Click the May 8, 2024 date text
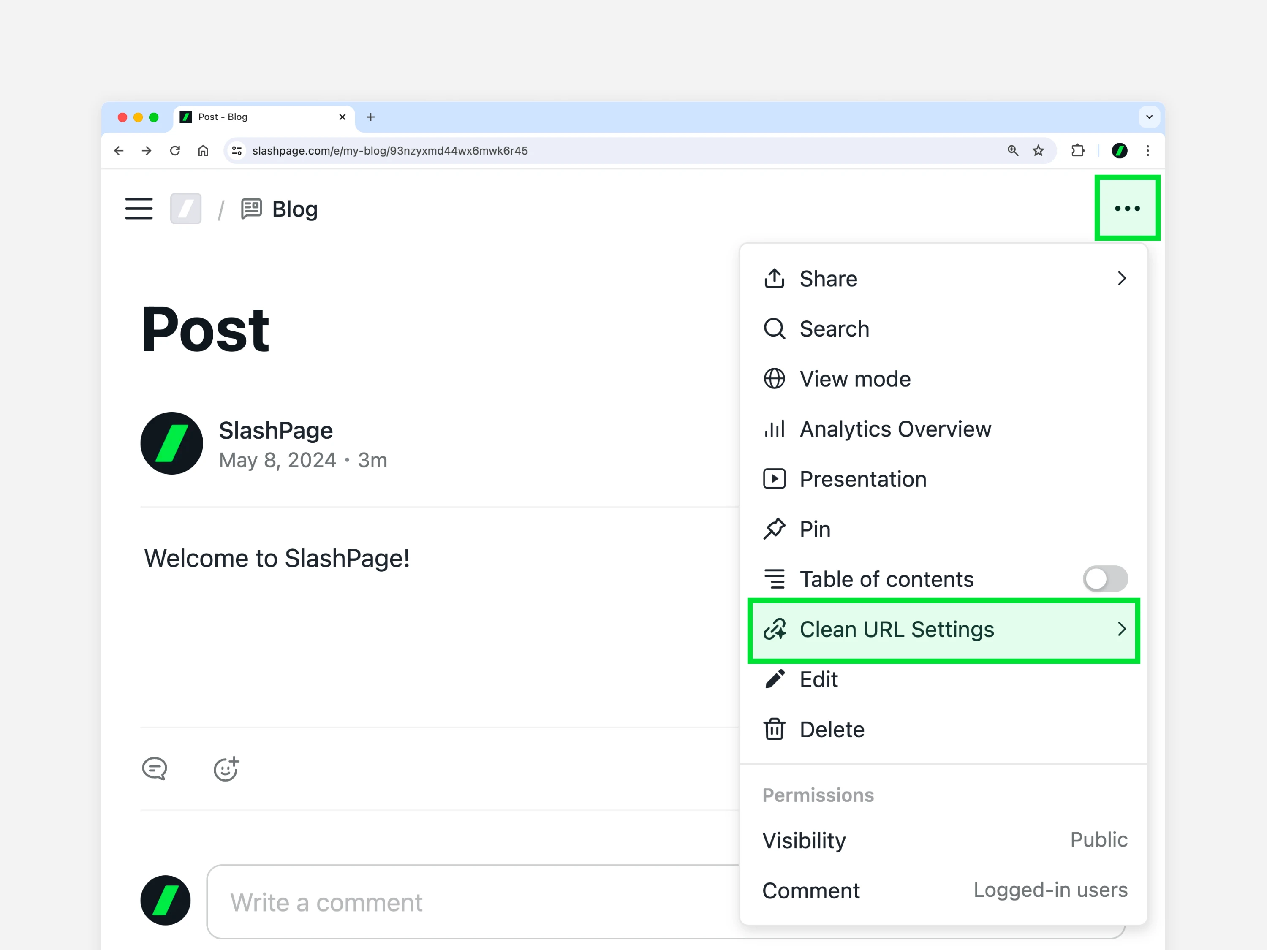The image size is (1267, 950). 277,460
